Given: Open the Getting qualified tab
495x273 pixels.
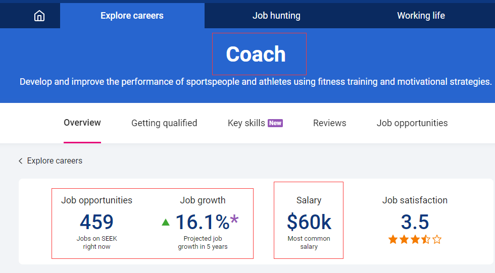Looking at the screenshot, I should click(x=164, y=123).
